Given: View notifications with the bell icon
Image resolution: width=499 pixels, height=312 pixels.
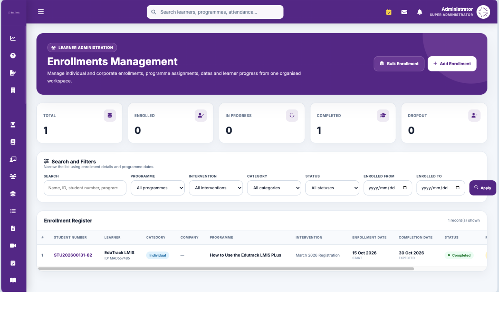Looking at the screenshot, I should (420, 12).
